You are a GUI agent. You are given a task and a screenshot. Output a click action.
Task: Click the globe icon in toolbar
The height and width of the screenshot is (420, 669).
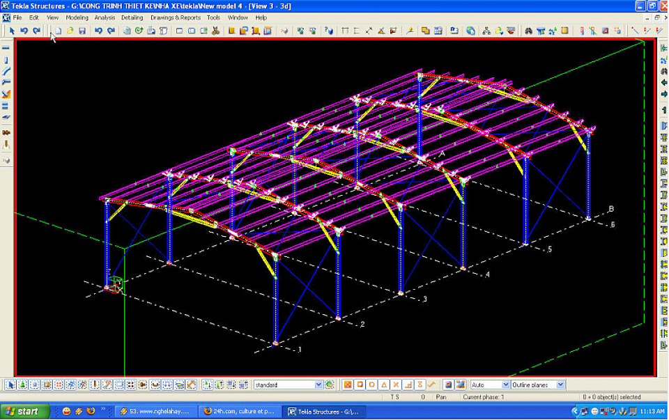coord(470,31)
